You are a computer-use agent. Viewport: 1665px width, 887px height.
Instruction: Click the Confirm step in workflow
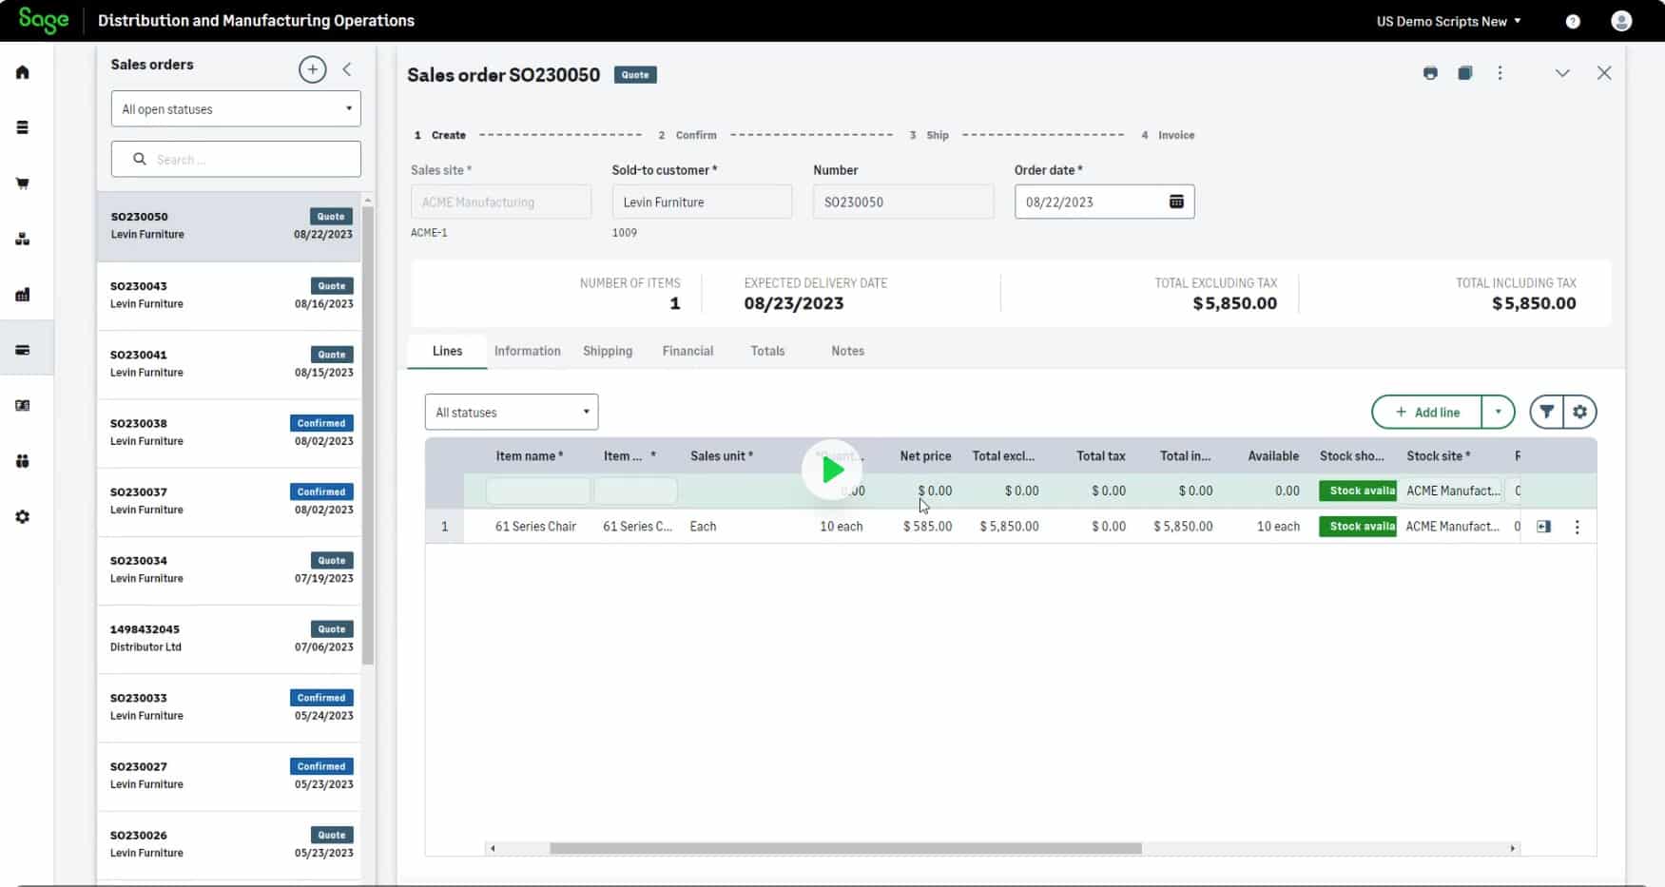click(x=687, y=135)
